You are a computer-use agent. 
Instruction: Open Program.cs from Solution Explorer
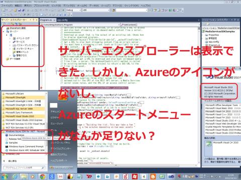214,45
